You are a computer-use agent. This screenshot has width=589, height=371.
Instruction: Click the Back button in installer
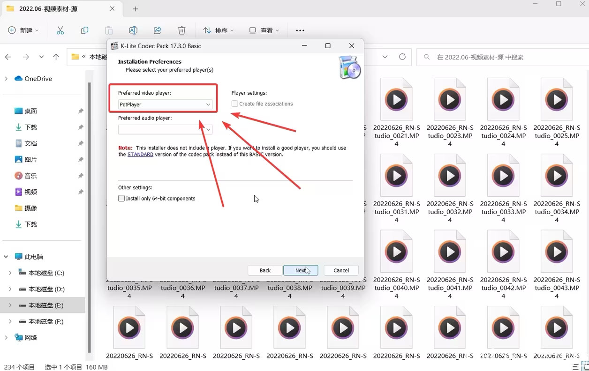[265, 270]
